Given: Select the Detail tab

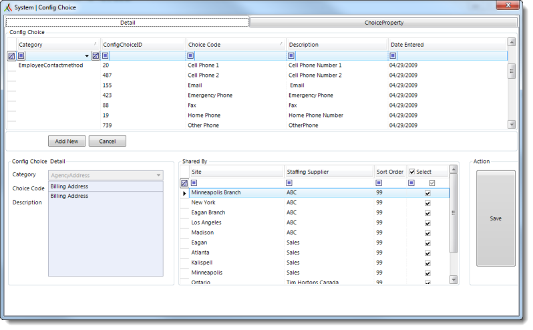Looking at the screenshot, I should coord(128,22).
